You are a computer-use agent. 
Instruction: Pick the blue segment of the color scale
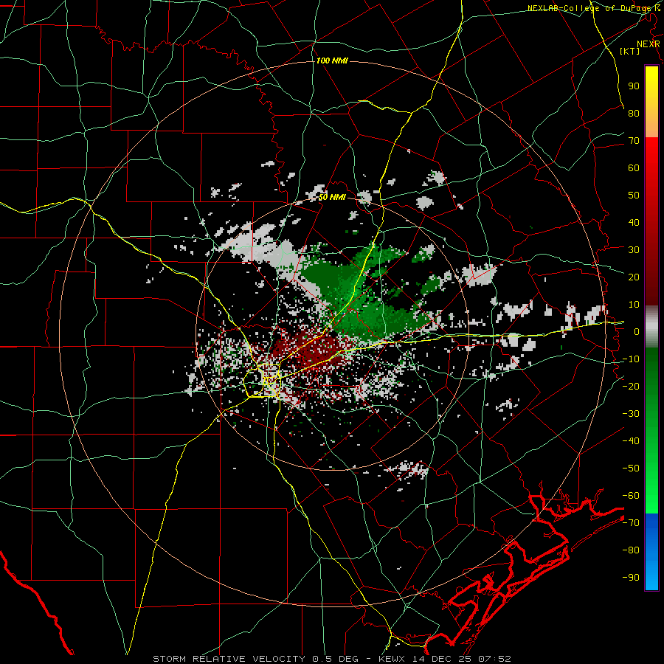(651, 552)
